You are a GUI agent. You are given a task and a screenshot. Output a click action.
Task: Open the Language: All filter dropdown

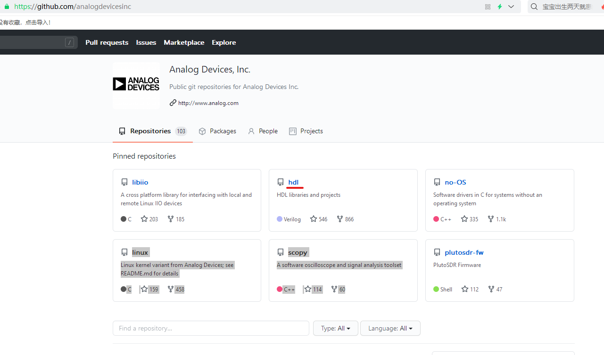pos(390,328)
